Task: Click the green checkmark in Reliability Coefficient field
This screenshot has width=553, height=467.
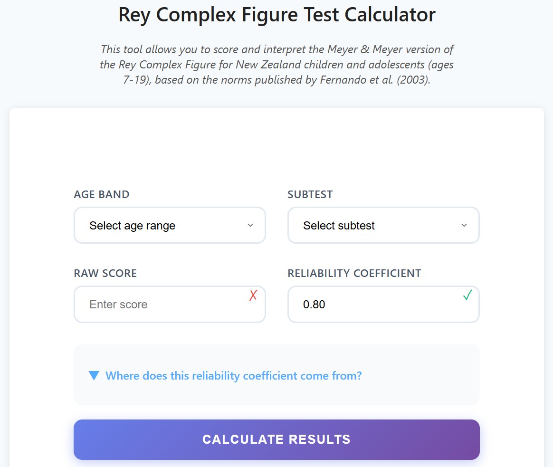Action: click(x=467, y=295)
